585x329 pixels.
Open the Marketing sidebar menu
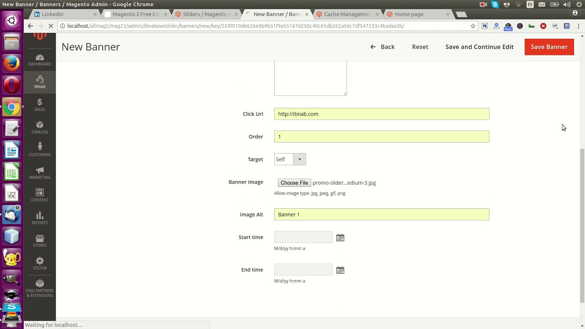point(40,173)
